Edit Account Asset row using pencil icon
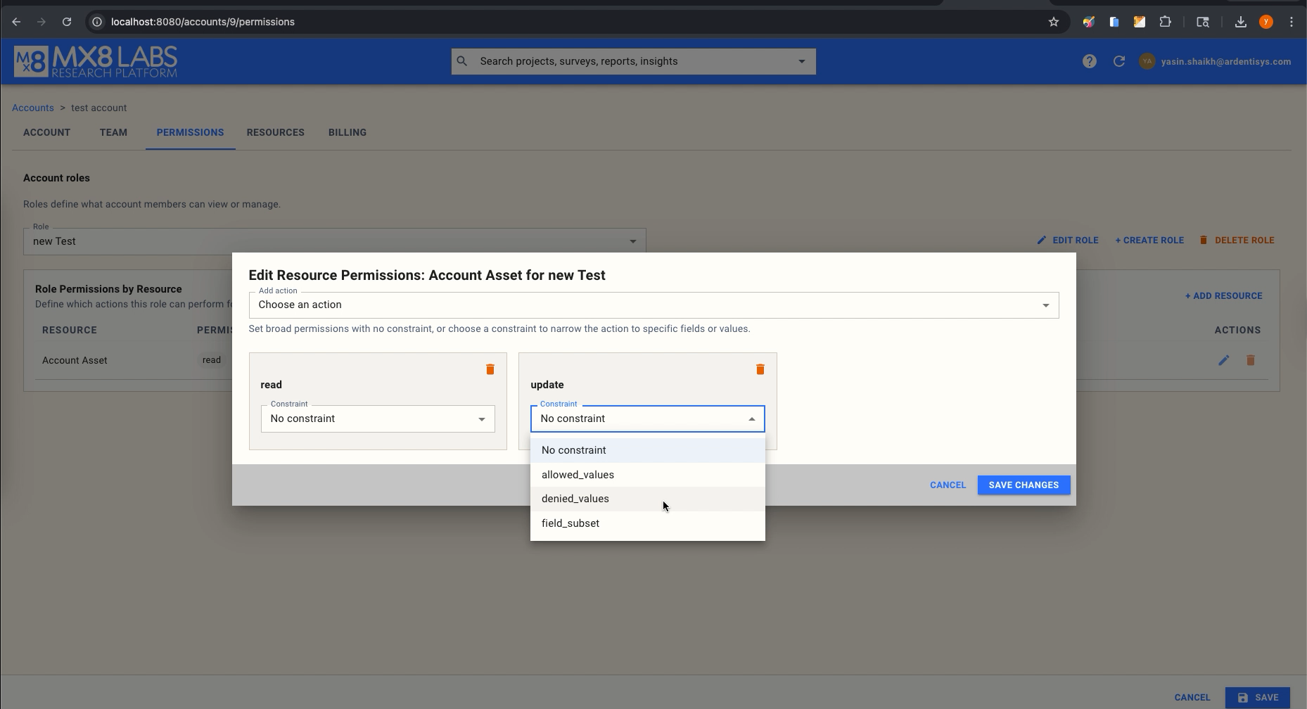1307x709 pixels. 1224,359
